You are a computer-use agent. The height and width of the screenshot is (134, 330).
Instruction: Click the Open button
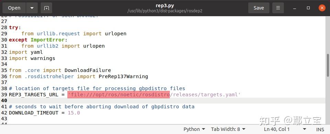[x=14, y=8]
